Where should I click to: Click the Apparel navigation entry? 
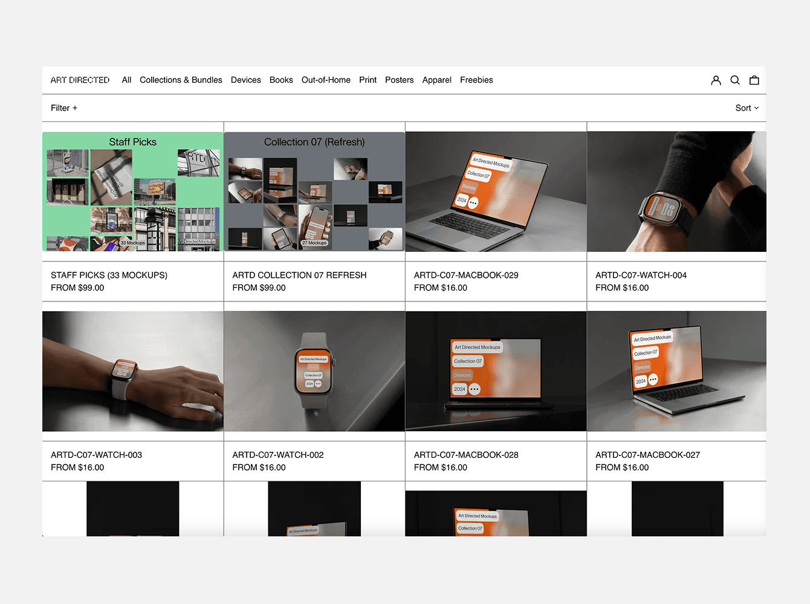[x=436, y=80]
